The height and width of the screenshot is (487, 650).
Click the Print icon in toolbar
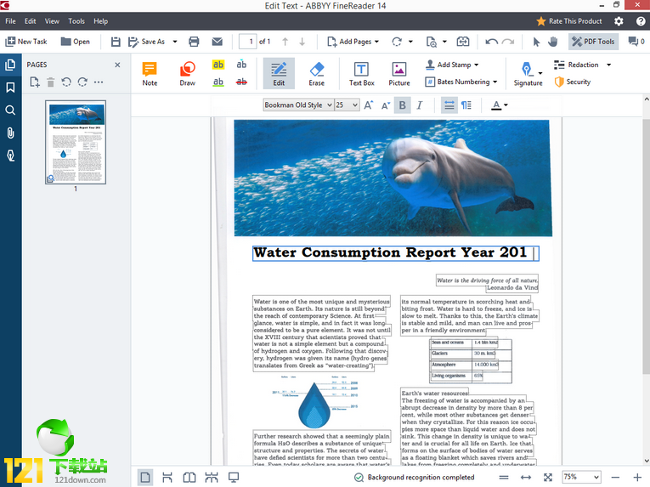[x=194, y=41]
